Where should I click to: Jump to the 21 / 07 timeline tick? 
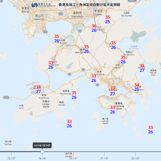[x=104, y=158]
